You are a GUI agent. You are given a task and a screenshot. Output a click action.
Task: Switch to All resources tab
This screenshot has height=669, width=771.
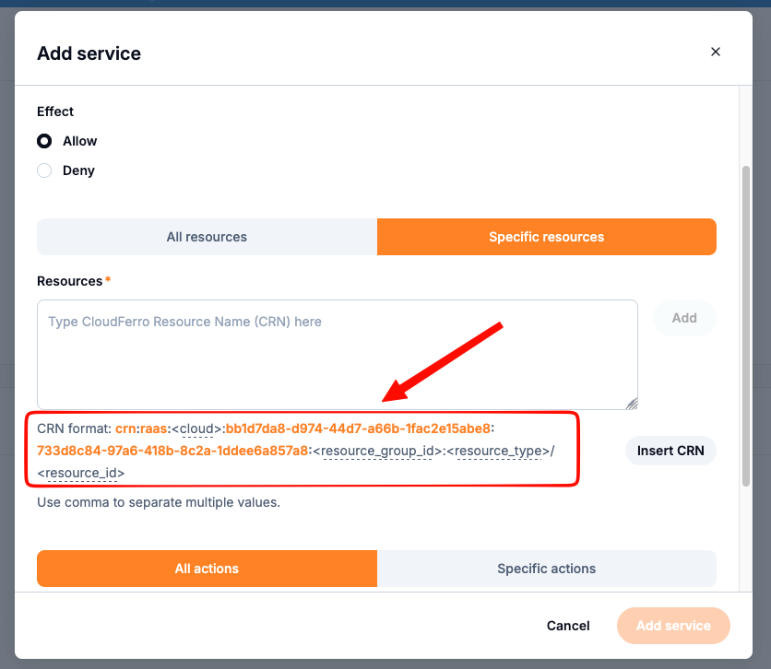pos(207,237)
